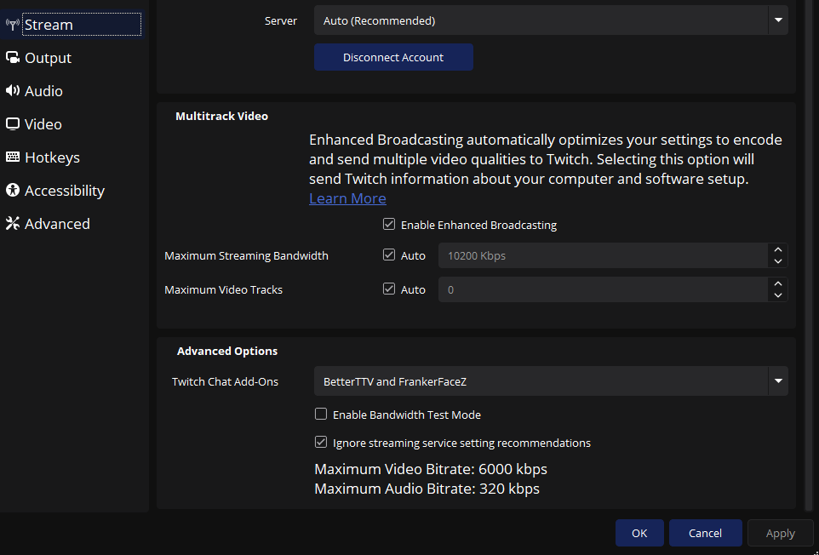819x555 pixels.
Task: Click the Maximum Video Bitrate: 6000 kbps text
Action: tap(431, 469)
